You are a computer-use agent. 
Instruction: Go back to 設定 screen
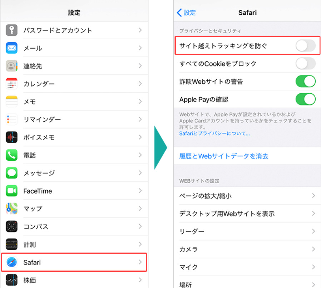pyautogui.click(x=186, y=13)
